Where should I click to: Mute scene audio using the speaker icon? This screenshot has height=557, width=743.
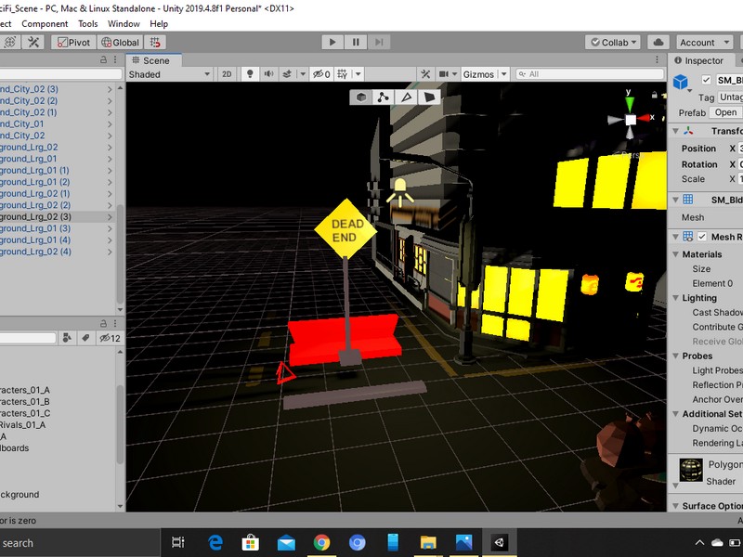pyautogui.click(x=269, y=73)
